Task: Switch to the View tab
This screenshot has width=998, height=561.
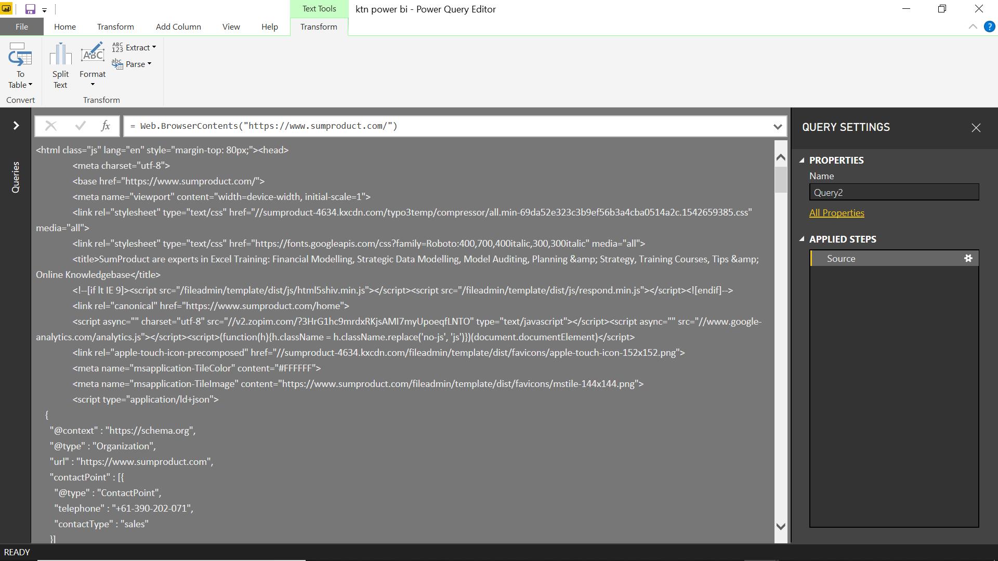Action: (231, 27)
